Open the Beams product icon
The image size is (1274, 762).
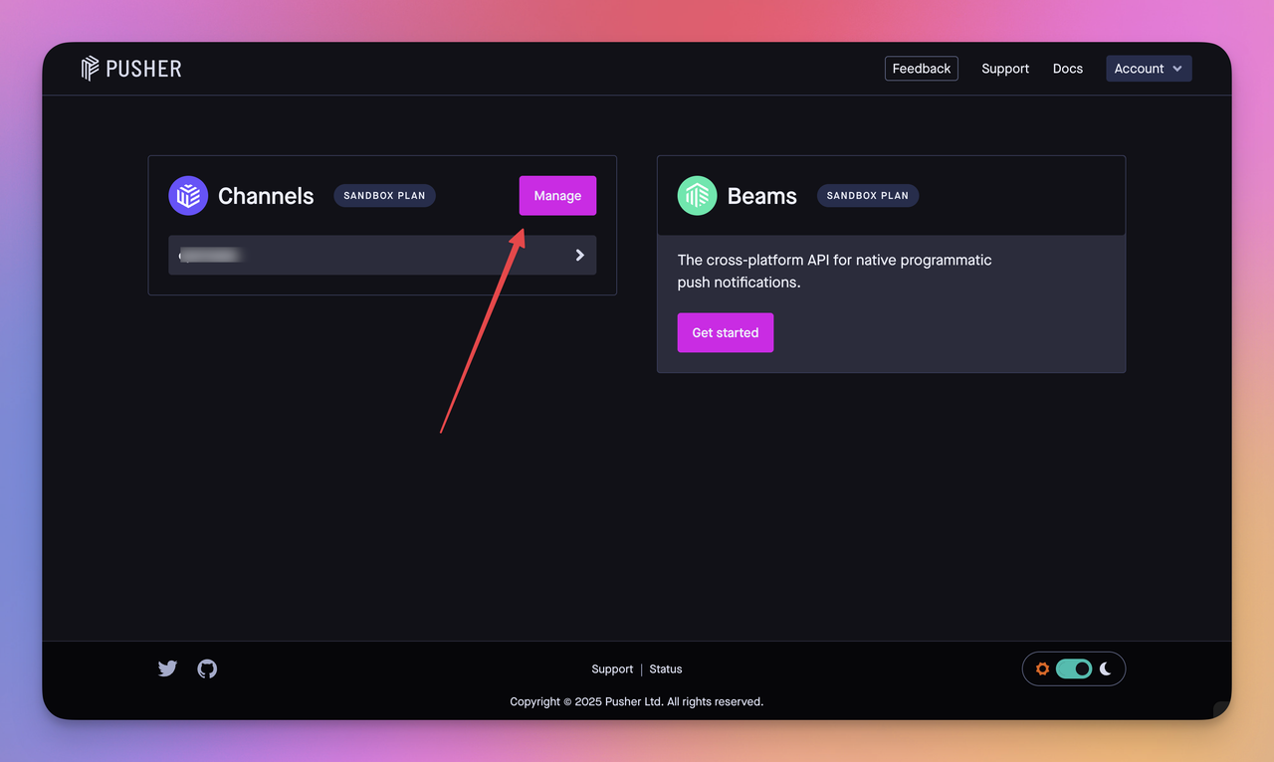click(698, 196)
